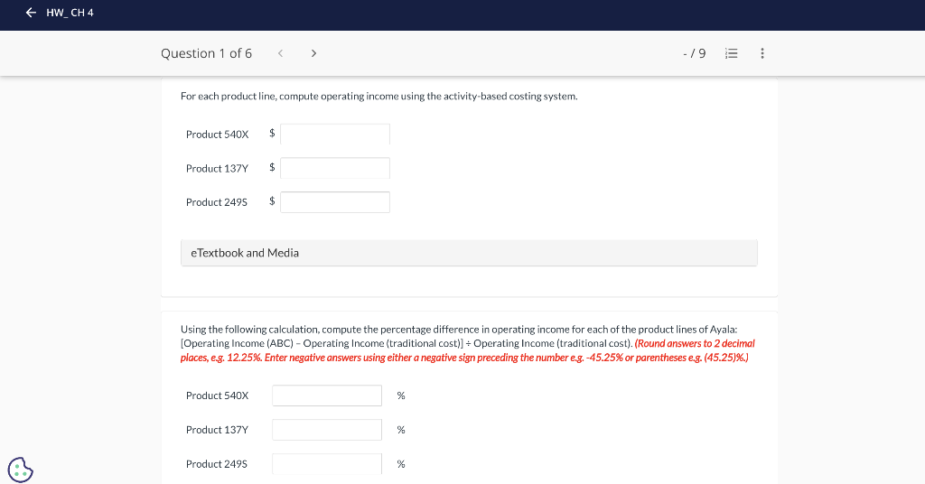Click the score text - / 9

coord(695,53)
